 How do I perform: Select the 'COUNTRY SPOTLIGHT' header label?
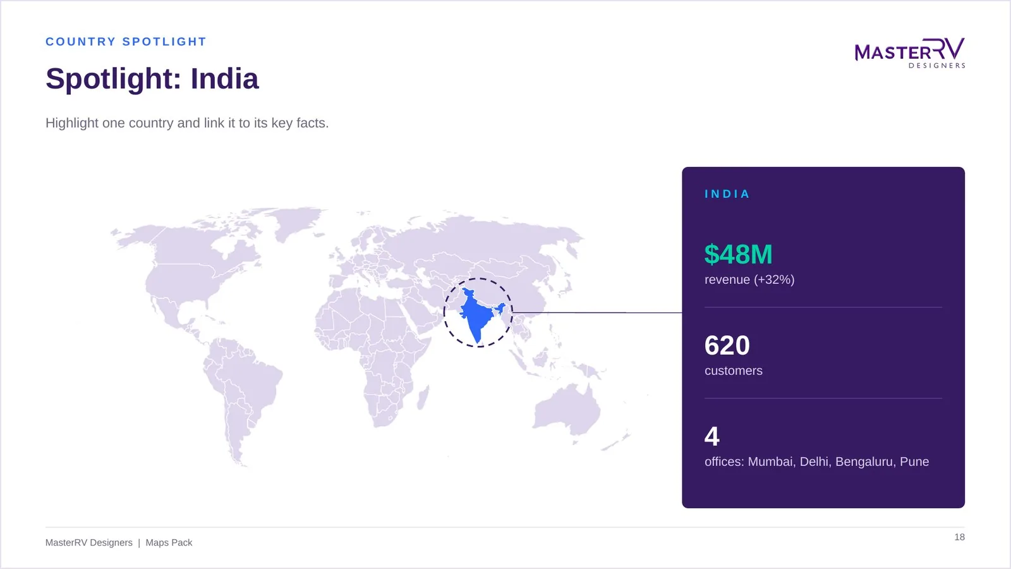pyautogui.click(x=126, y=42)
